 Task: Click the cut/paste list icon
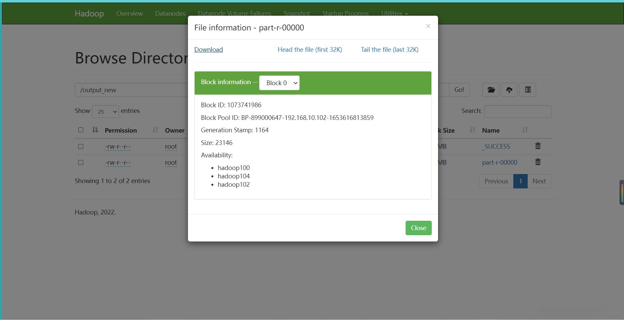[528, 90]
